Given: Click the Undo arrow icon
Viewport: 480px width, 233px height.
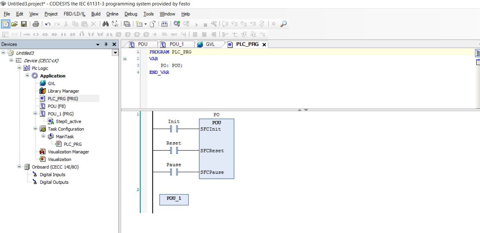Looking at the screenshot, I should click(x=48, y=24).
